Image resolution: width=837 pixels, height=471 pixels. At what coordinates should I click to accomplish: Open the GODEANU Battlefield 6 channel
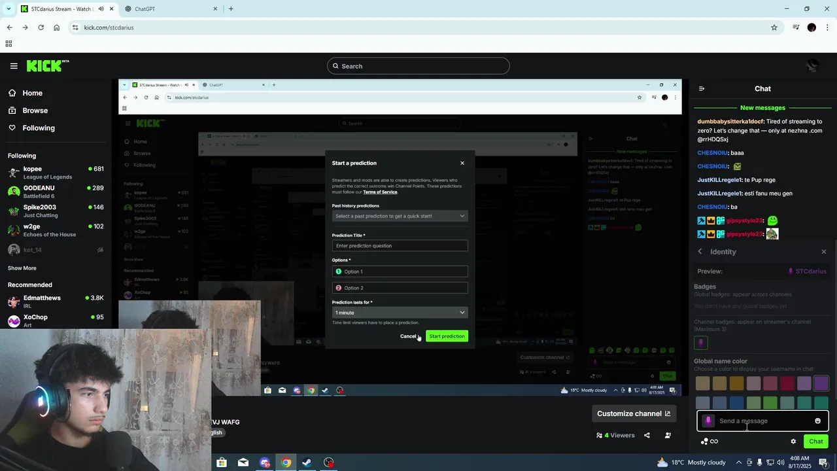coord(56,192)
